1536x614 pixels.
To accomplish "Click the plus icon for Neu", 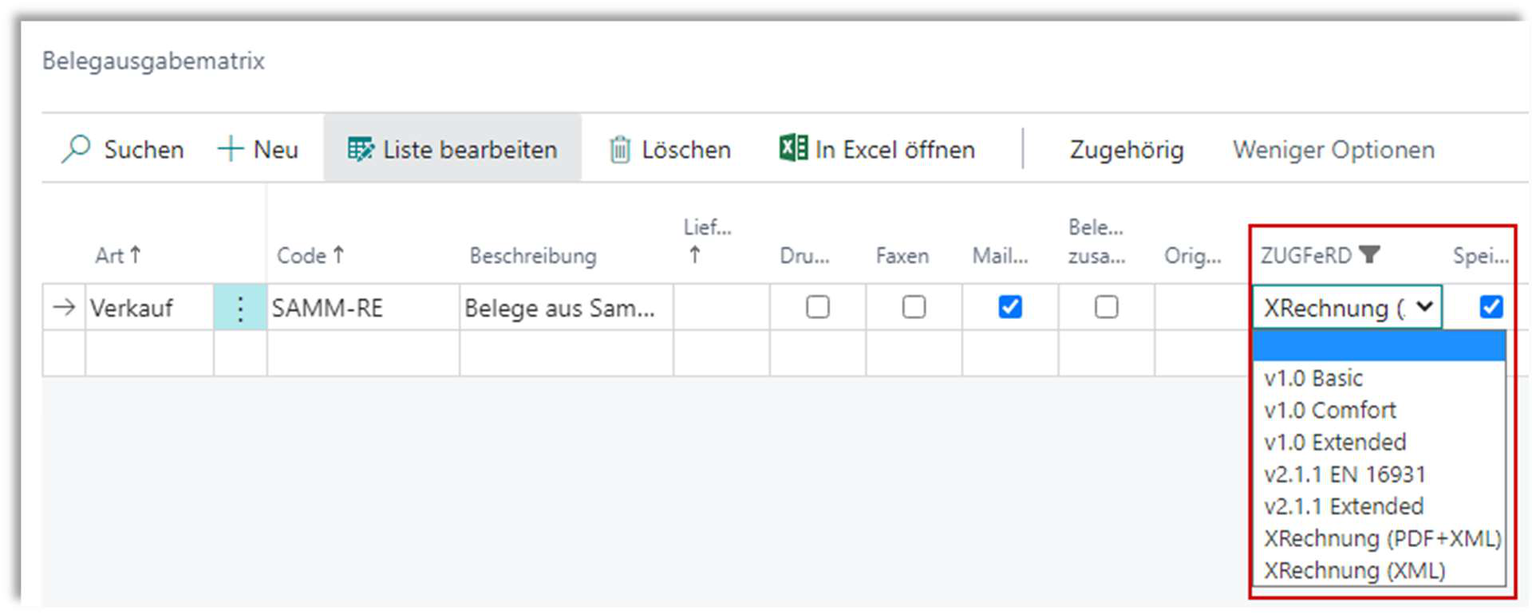I will [x=230, y=149].
